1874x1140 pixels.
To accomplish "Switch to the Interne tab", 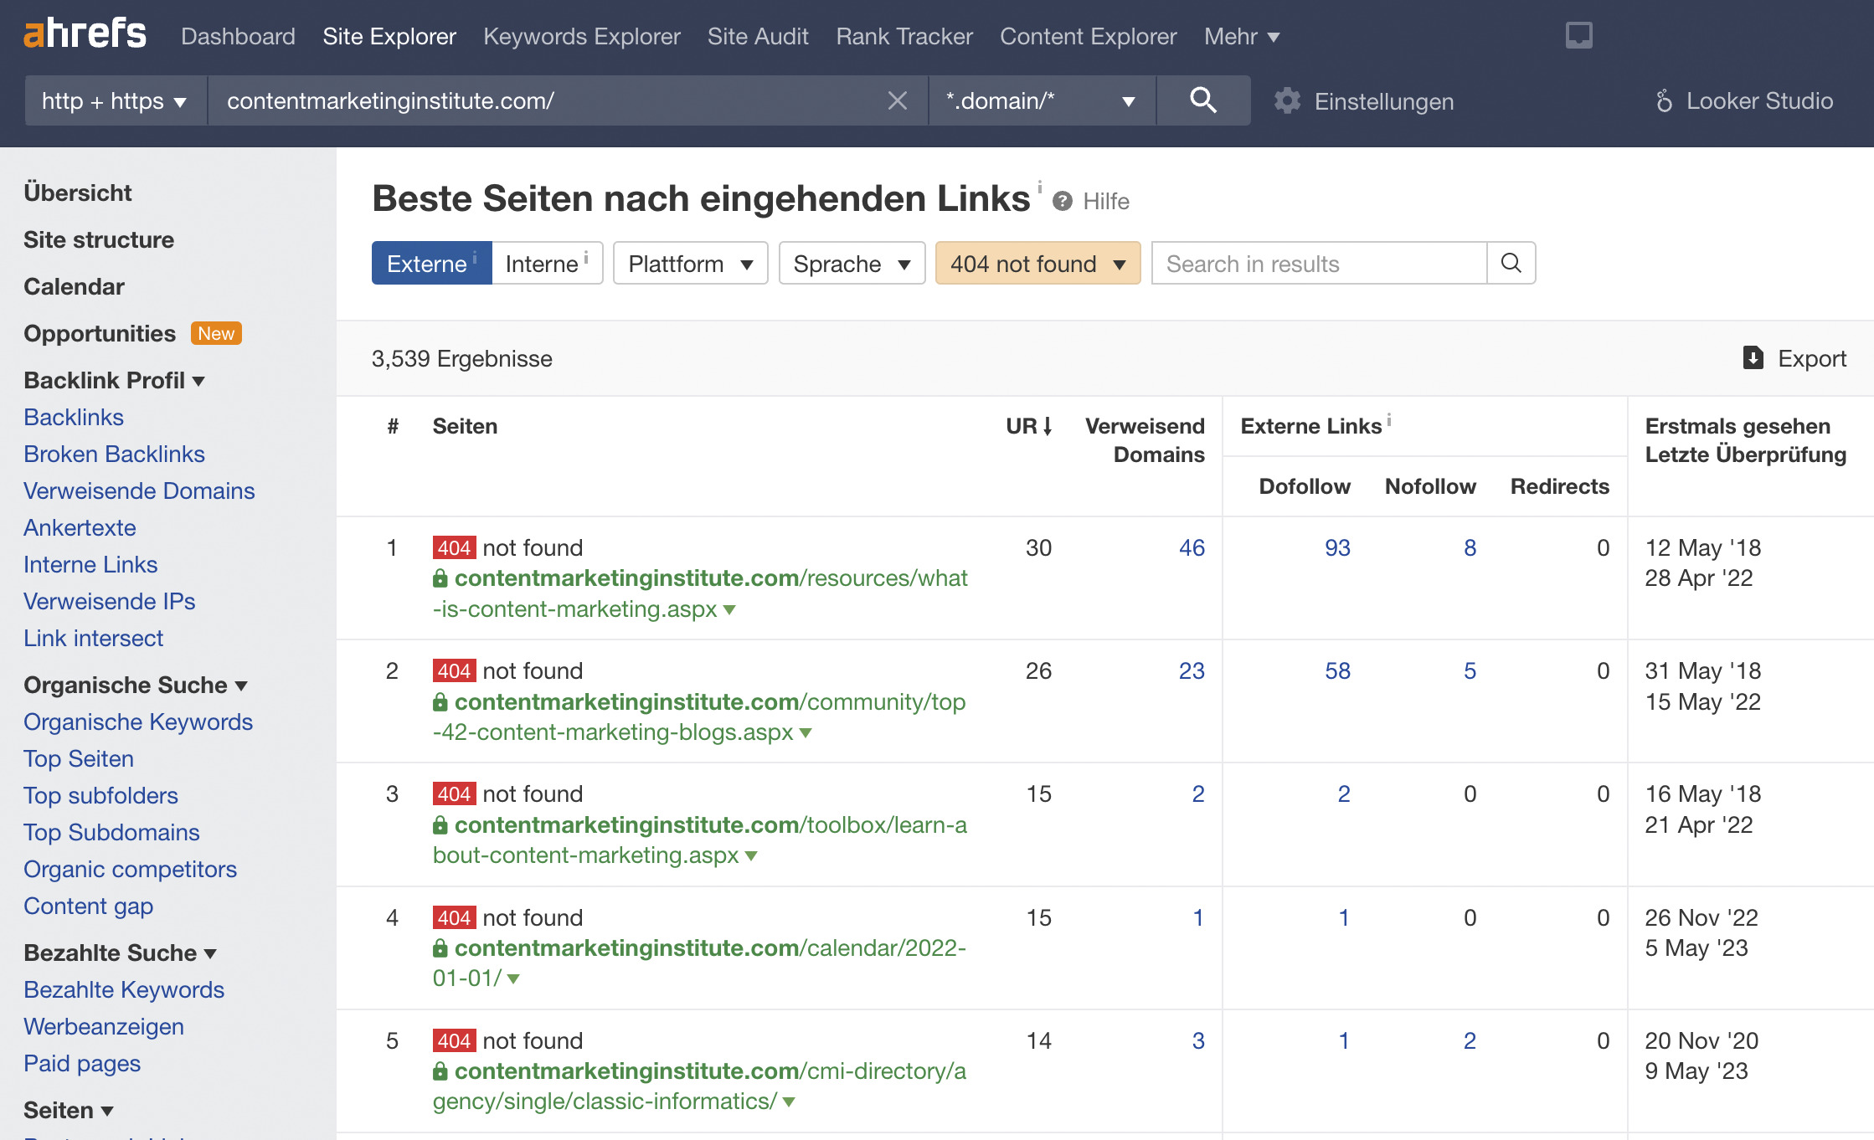I will pos(543,263).
